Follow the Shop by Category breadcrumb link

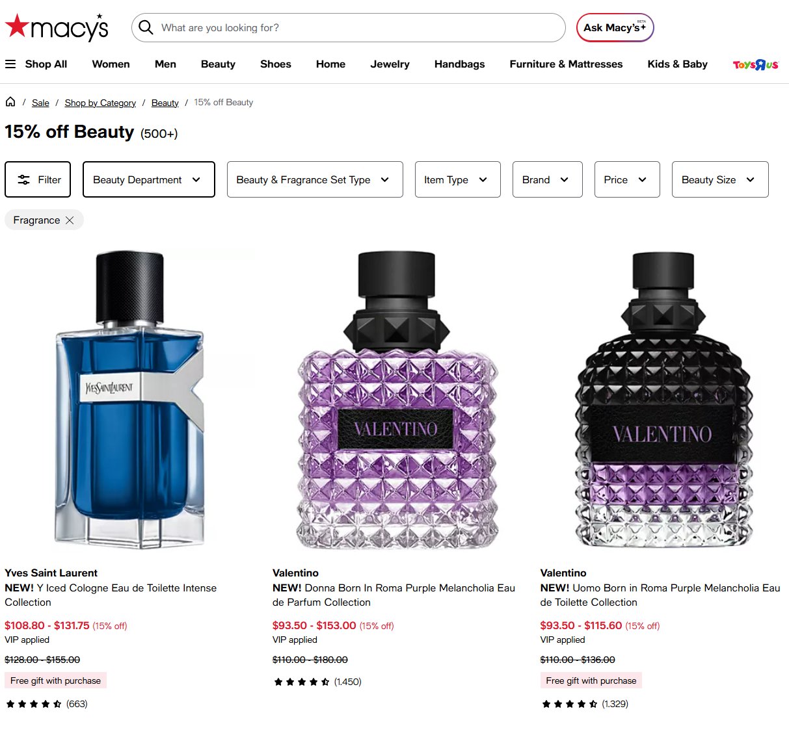(x=100, y=103)
